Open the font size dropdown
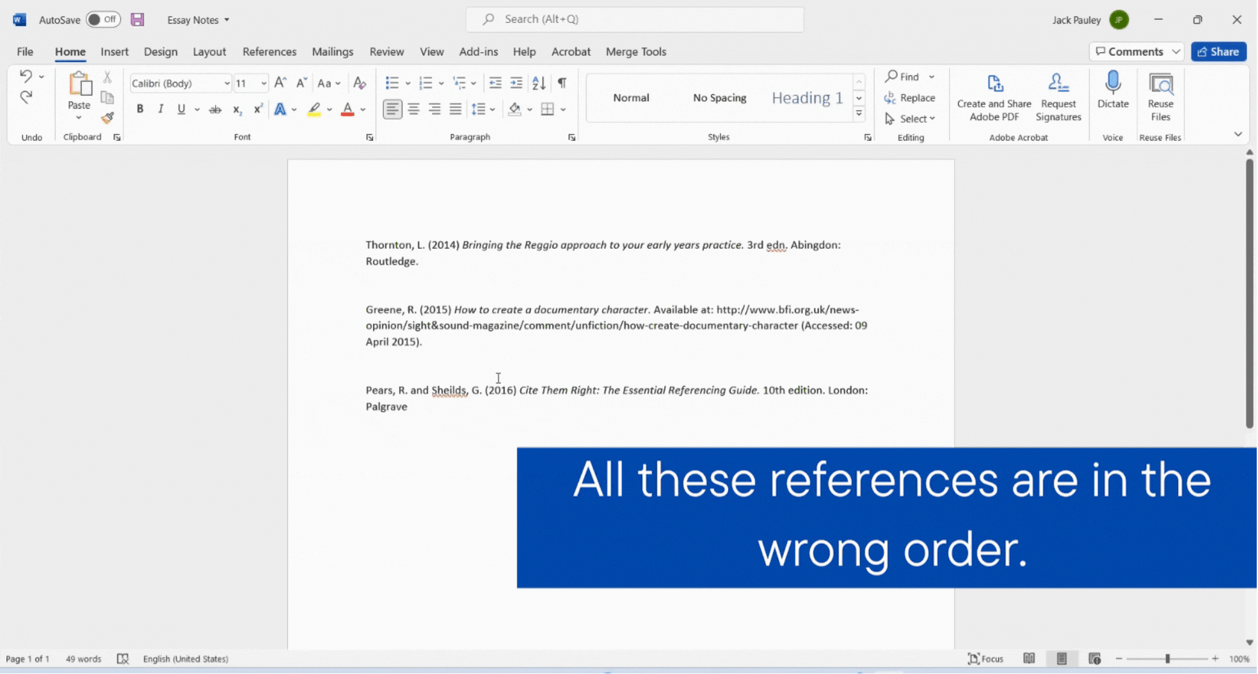Image resolution: width=1258 pixels, height=674 pixels. point(263,83)
